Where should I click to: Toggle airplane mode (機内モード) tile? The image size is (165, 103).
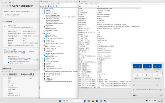(x=137, y=75)
